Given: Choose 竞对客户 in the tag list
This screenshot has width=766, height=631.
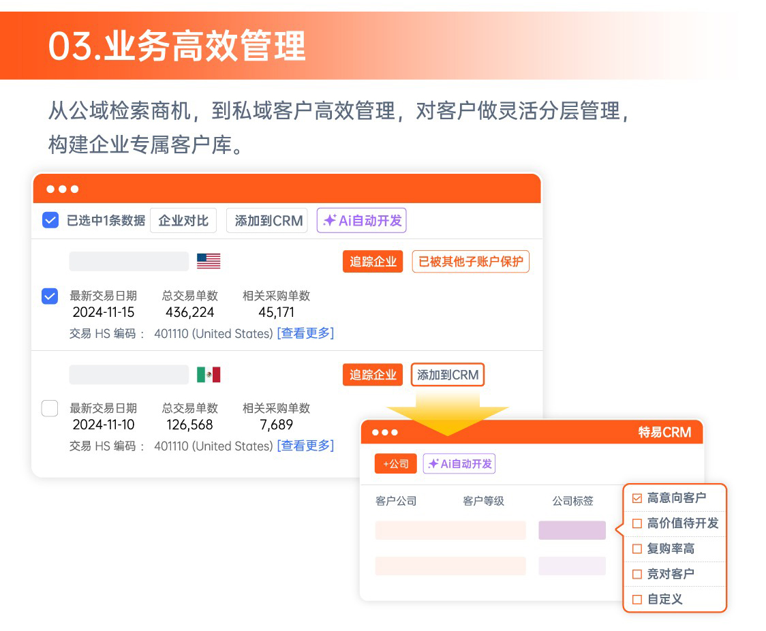Looking at the screenshot, I should click(637, 574).
